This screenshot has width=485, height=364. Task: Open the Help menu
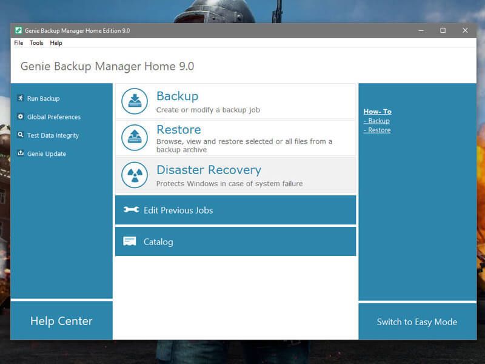pos(56,43)
